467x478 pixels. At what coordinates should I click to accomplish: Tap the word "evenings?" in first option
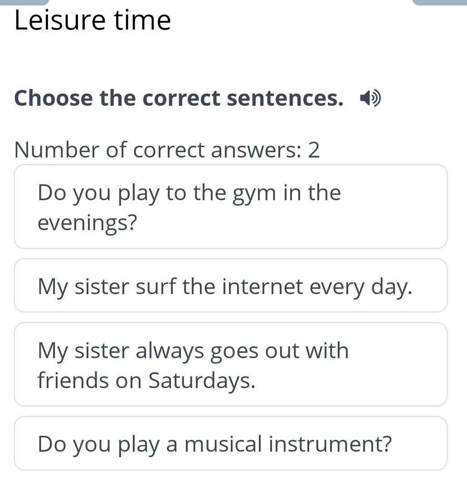pos(87,223)
